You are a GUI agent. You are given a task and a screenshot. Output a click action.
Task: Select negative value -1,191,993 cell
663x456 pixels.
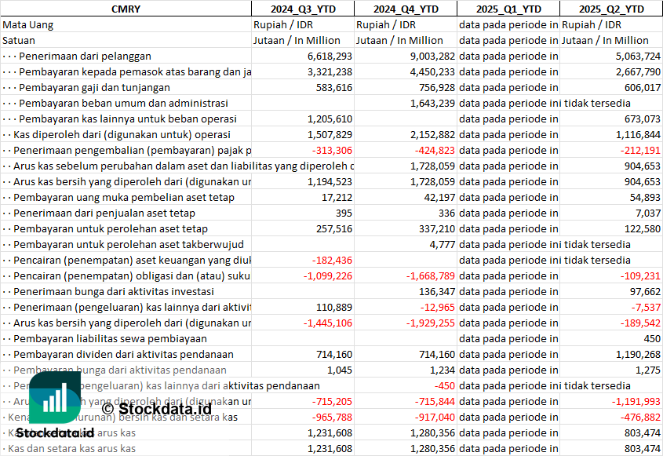[x=611, y=401]
